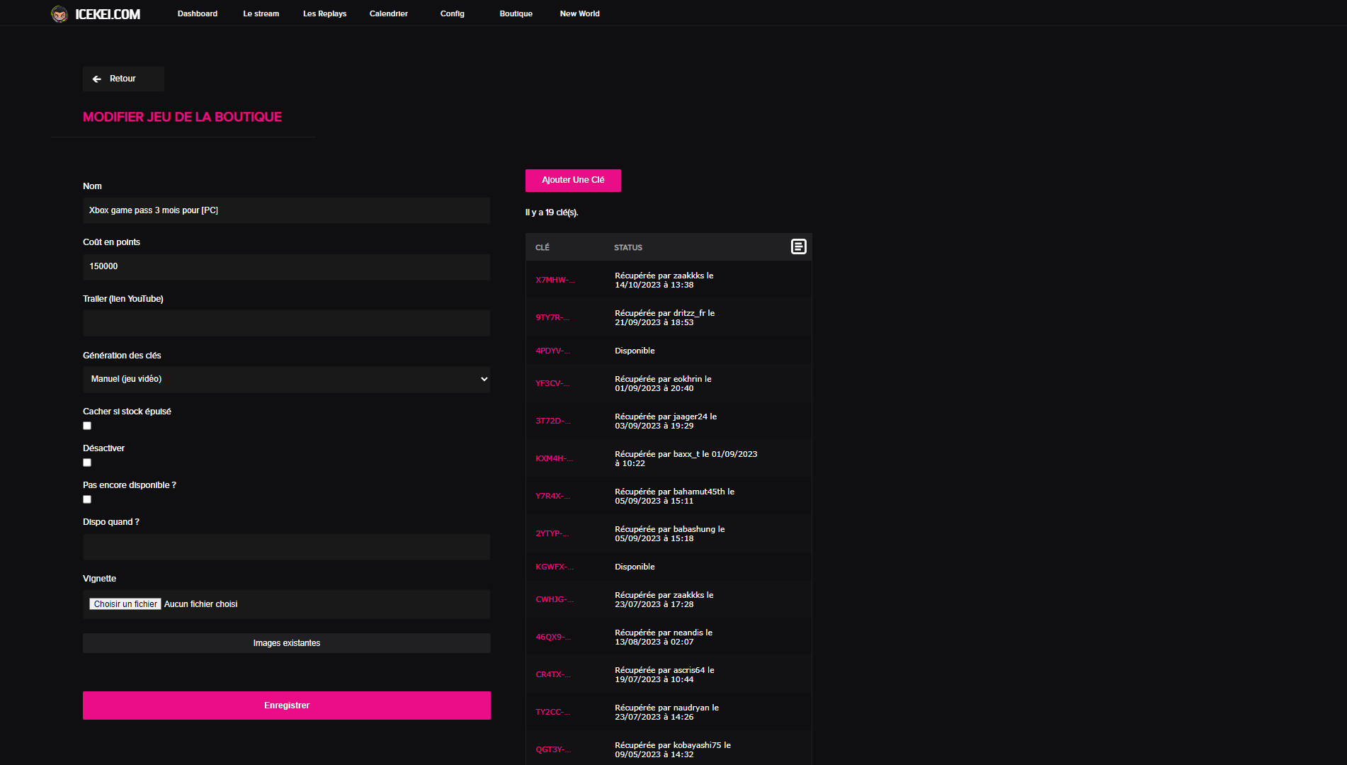The width and height of the screenshot is (1347, 765).
Task: Click Choisir un fichier for thumbnail
Action: [x=125, y=604]
